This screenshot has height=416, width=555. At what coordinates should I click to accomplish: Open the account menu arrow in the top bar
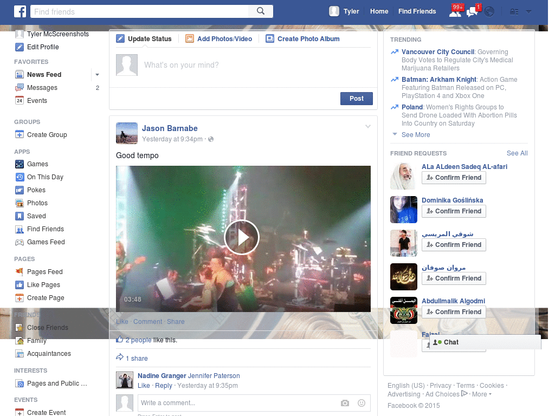[x=528, y=12]
